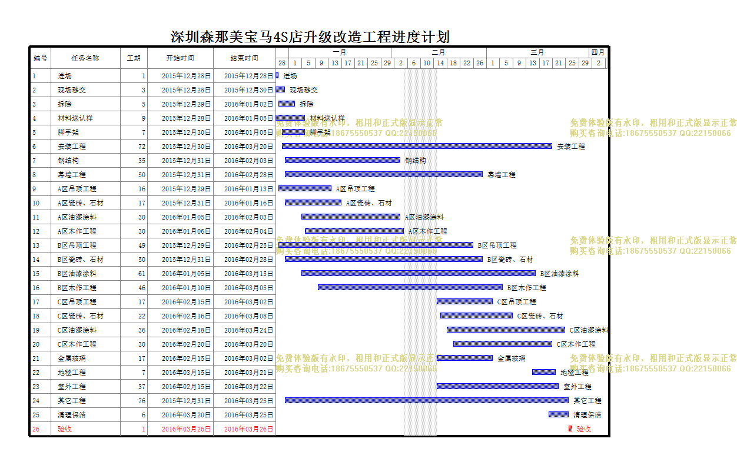The width and height of the screenshot is (737, 465).
Task: Select the 金属玻璃 task name cell in table
Action: pyautogui.click(x=86, y=358)
